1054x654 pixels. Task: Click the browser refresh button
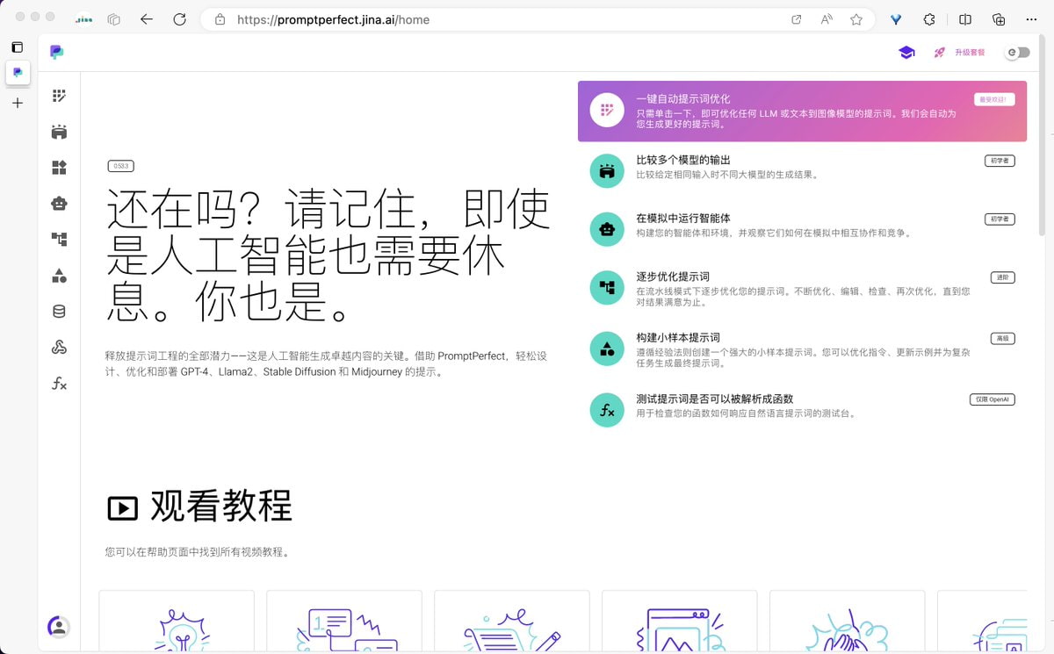179,19
